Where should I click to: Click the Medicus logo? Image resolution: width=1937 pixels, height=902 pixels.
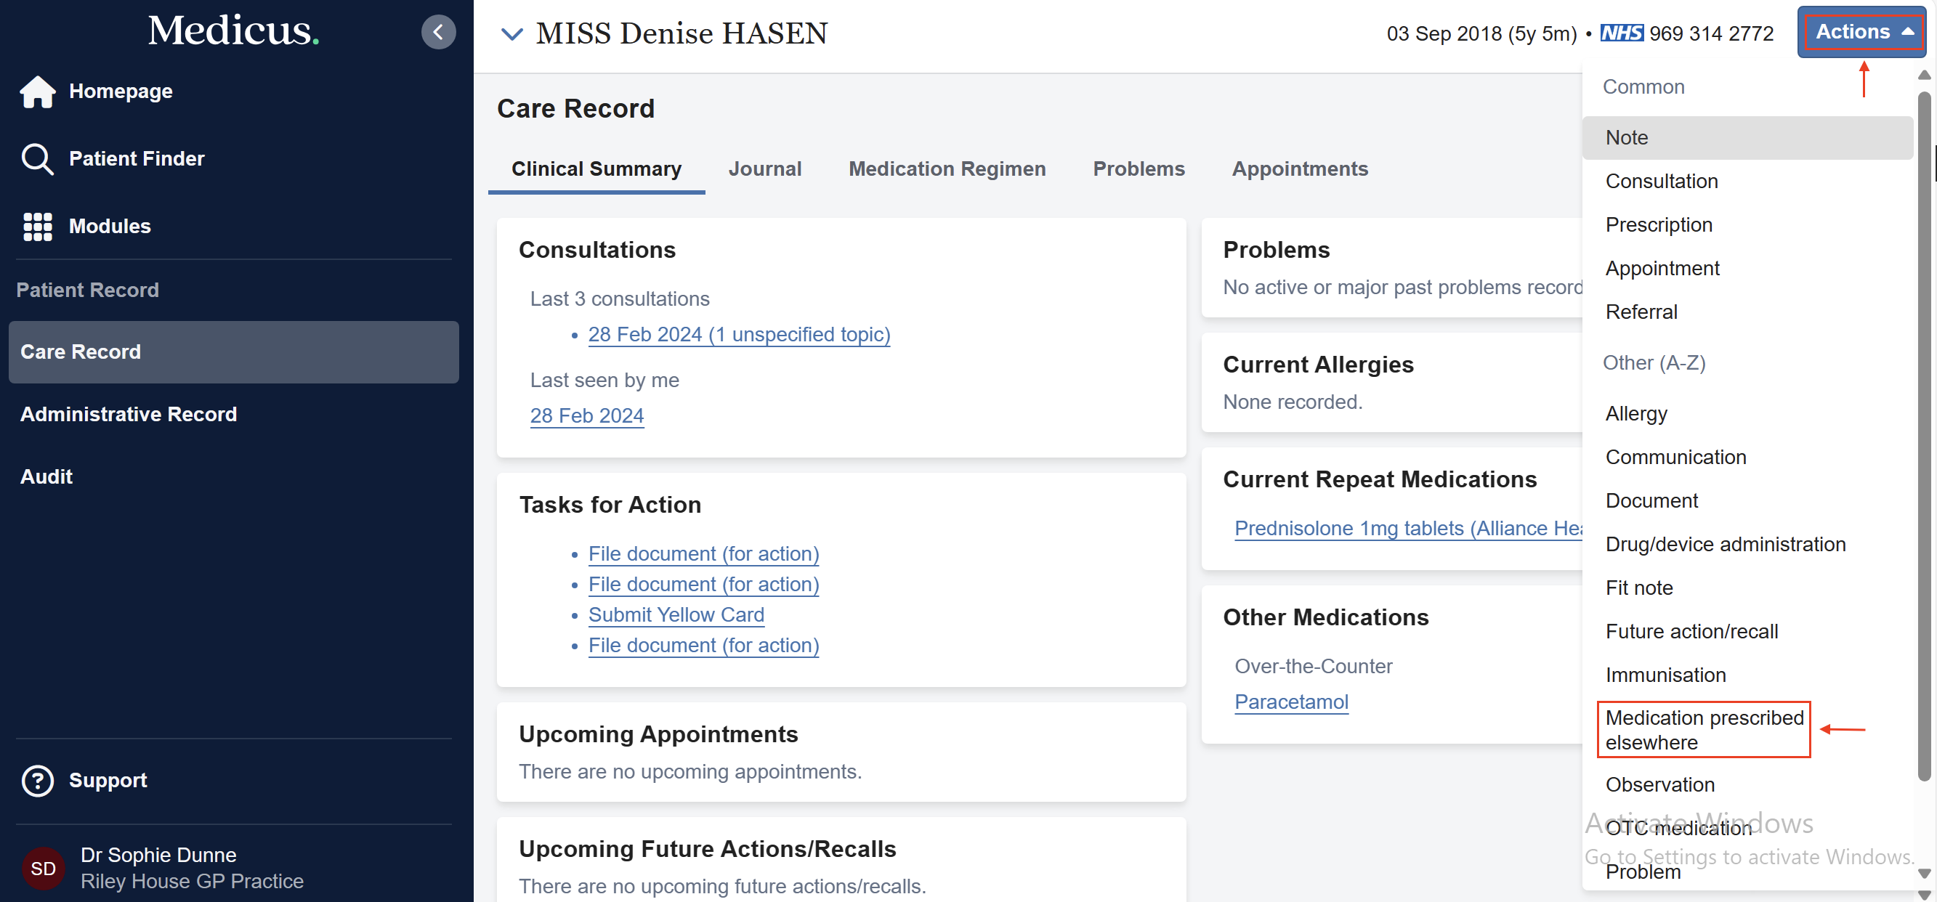point(233,31)
